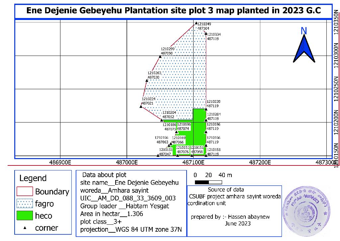Click the corner marker labeled 1210220 487119

pos(206,109)
